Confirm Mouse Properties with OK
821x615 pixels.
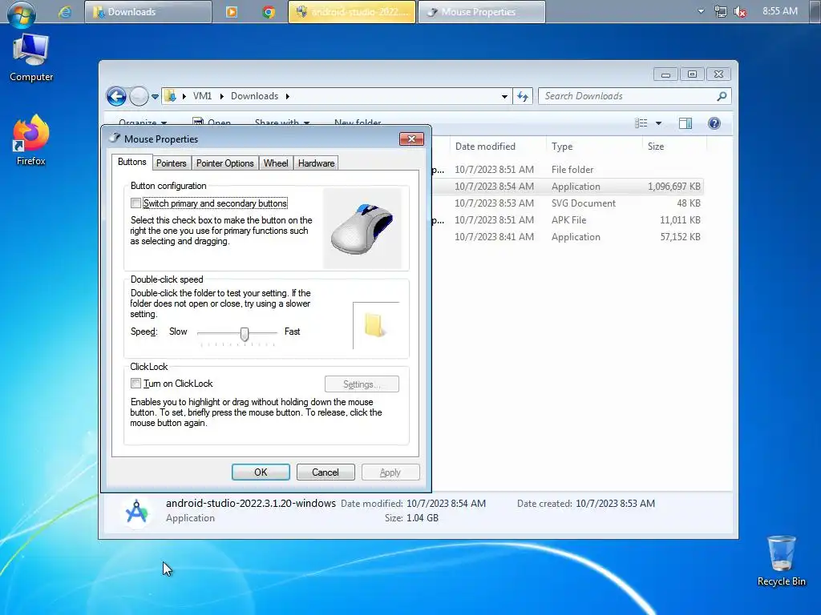coord(261,472)
